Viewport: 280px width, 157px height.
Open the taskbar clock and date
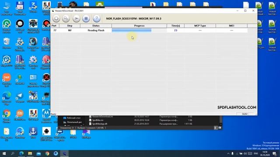[x=265, y=154]
